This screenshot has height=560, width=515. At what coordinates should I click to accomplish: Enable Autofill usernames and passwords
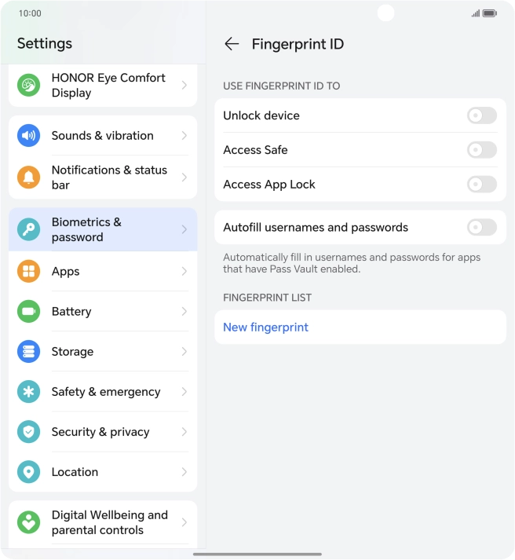[481, 228]
